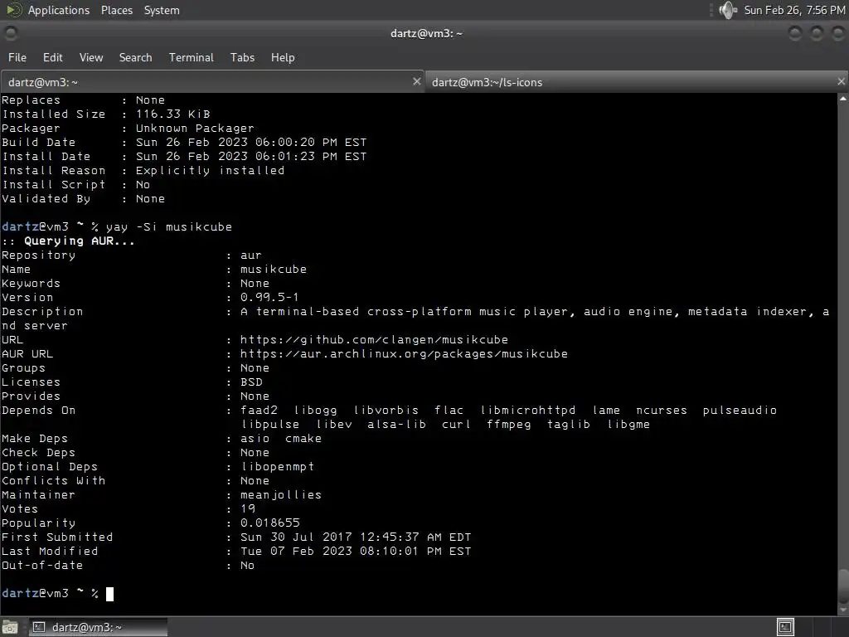Click the version value 0.99.5-1
Screen dimensions: 849x637
(269, 298)
